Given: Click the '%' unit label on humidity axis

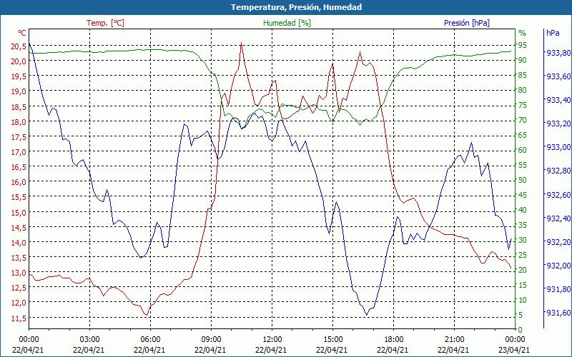Looking at the screenshot, I should tap(523, 33).
